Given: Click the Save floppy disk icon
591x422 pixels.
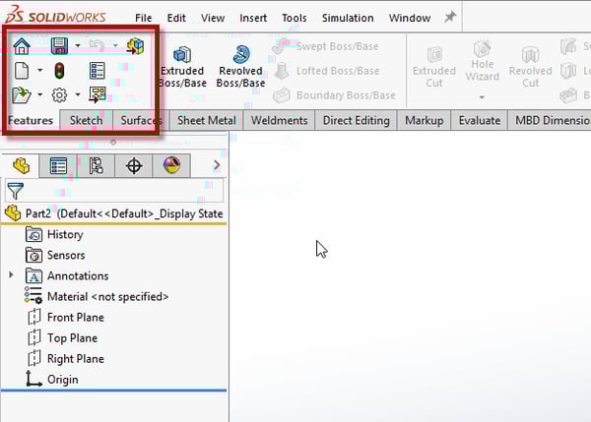Looking at the screenshot, I should click(59, 46).
